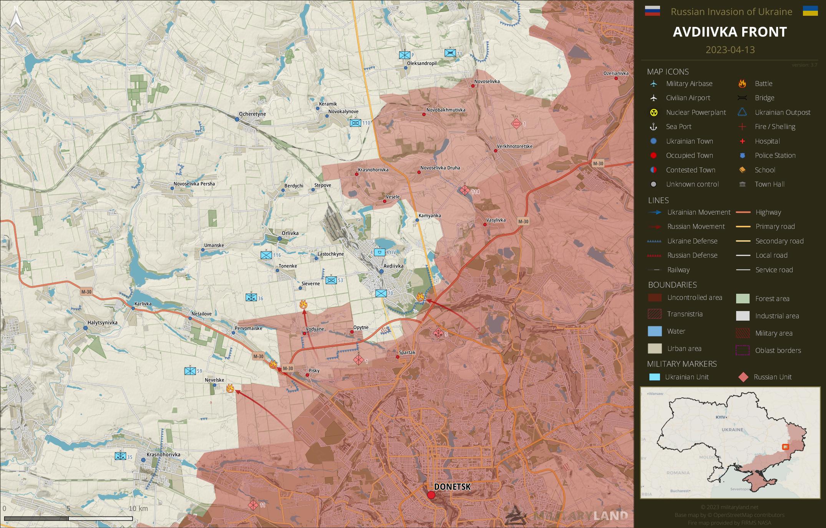Click the red DONETSK city dot
The image size is (826, 528).
[431, 495]
